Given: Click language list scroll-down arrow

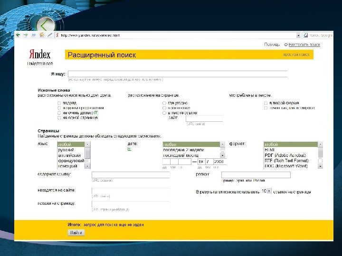Looking at the screenshot, I should pos(87,166).
